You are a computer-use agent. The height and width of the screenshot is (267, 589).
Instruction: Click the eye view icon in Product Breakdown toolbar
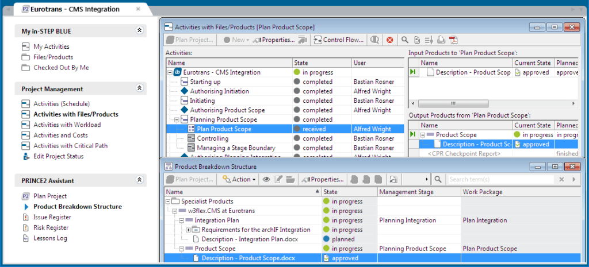point(266,179)
